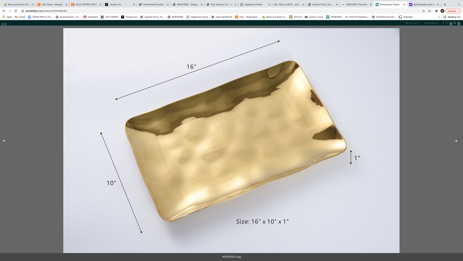Open a new browser tab
The image size is (463, 261).
(445, 4)
